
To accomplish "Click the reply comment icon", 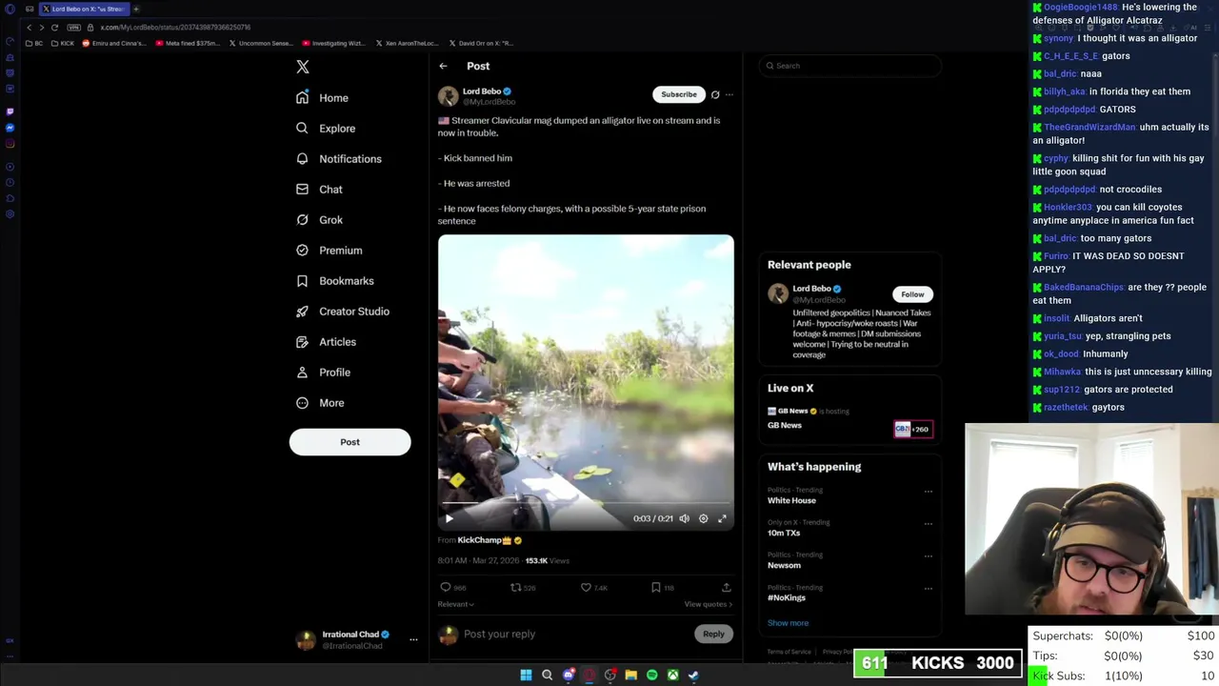I will (445, 588).
